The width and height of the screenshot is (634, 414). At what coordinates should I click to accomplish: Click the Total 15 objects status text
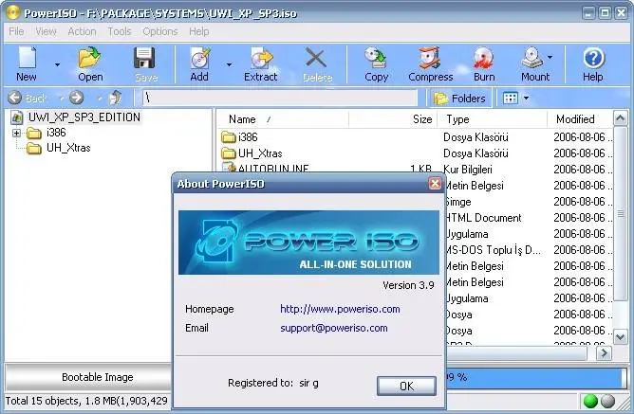[x=86, y=401]
